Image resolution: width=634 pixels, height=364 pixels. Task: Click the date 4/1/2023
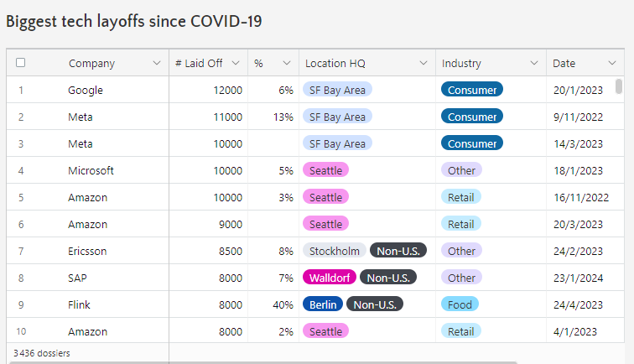[575, 331]
